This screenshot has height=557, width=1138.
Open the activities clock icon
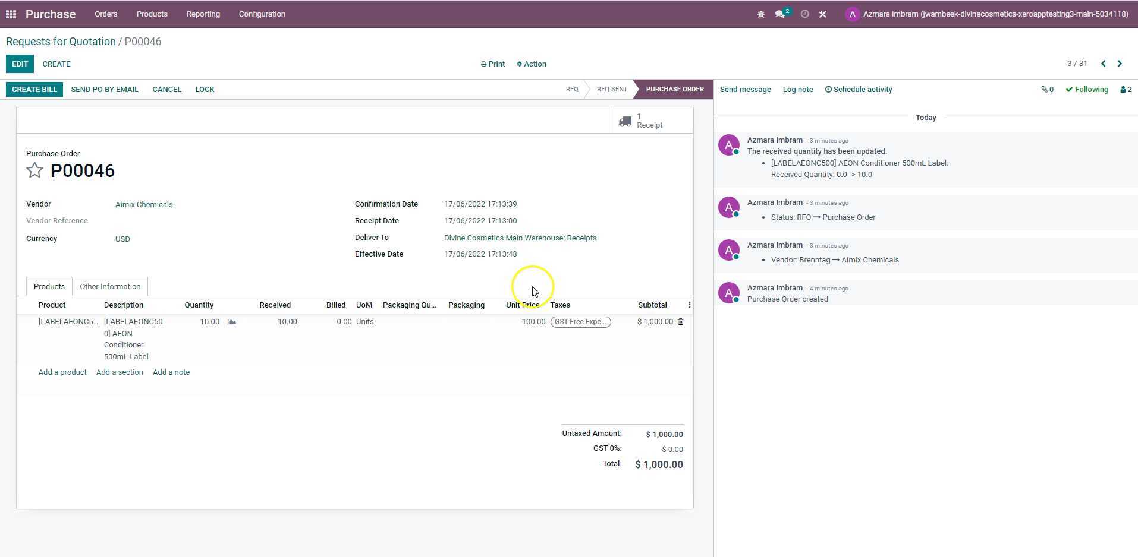point(804,14)
